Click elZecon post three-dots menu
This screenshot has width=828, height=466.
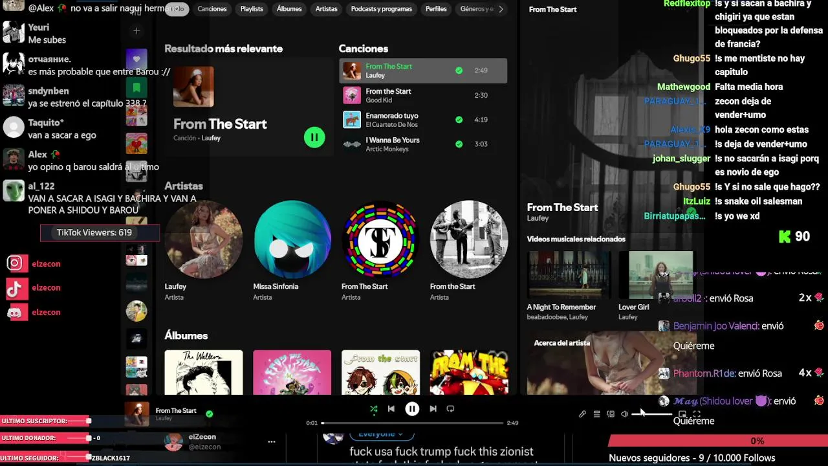click(272, 441)
